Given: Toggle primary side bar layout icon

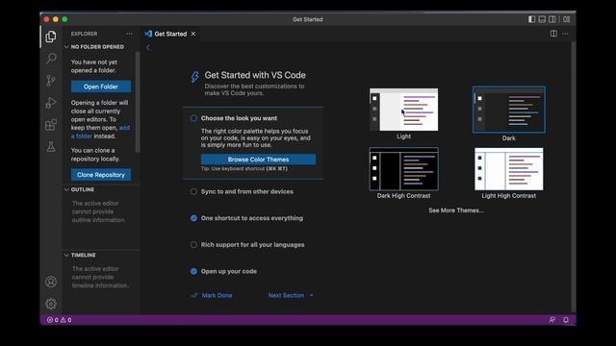Looking at the screenshot, I should coord(531,19).
